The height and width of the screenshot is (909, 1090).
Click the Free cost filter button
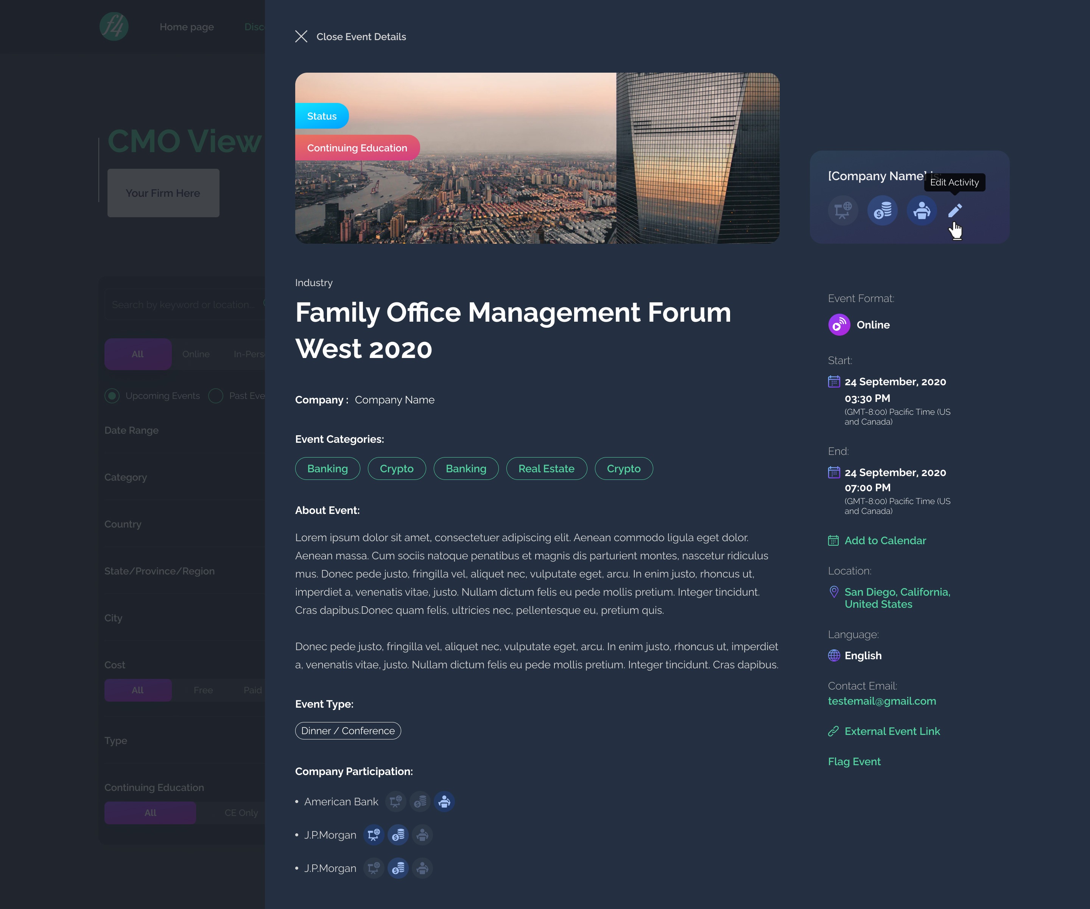203,690
